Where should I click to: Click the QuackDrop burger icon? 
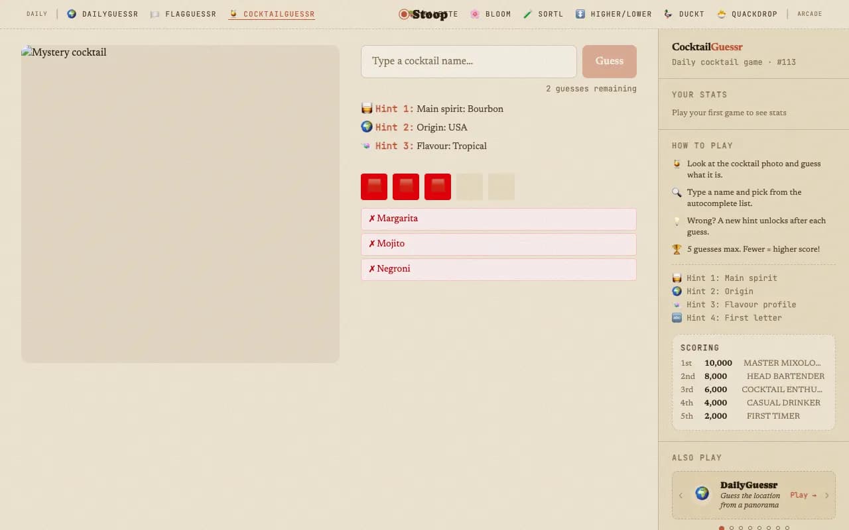(x=722, y=14)
